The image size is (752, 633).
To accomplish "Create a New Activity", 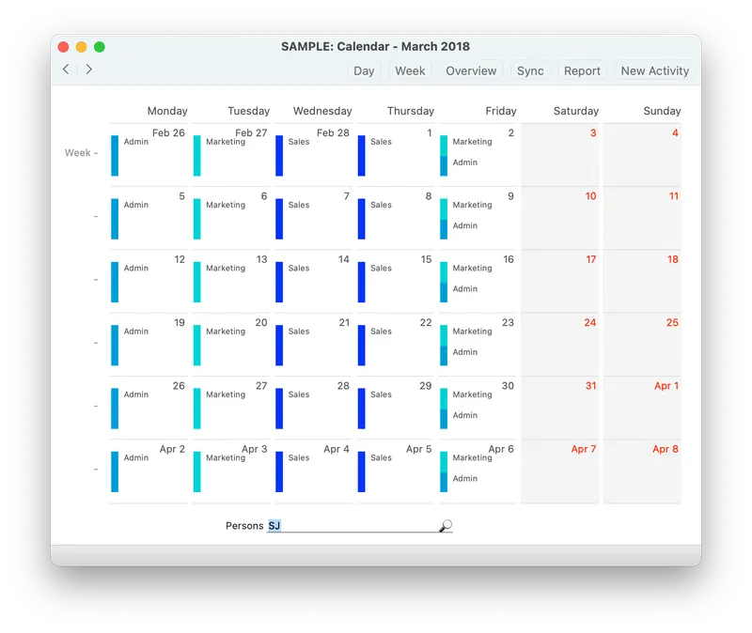I will [x=654, y=71].
